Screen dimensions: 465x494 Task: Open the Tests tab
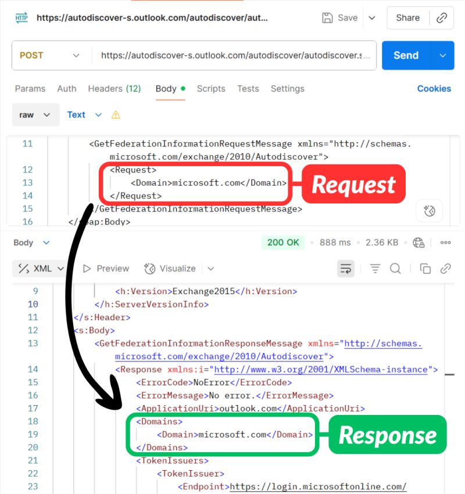[248, 89]
